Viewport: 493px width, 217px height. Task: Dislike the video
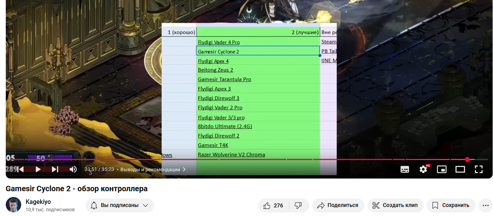tap(298, 205)
